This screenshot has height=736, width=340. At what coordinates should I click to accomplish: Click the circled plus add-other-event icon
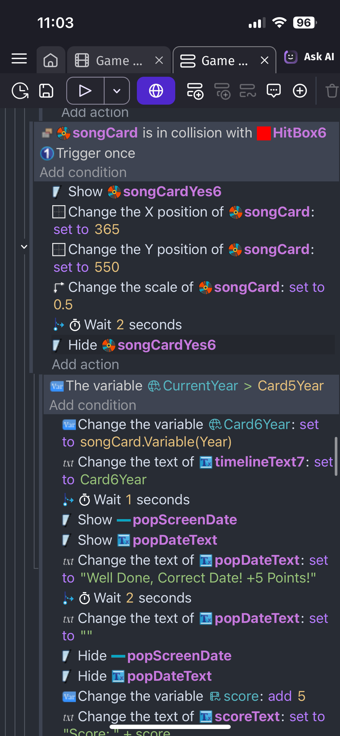pyautogui.click(x=300, y=91)
